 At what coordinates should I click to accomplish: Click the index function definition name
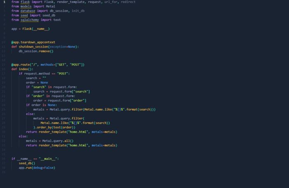[x=23, y=69]
